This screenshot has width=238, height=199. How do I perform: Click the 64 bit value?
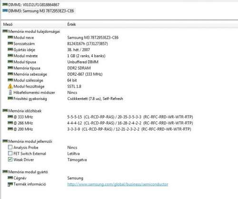pos(72,80)
